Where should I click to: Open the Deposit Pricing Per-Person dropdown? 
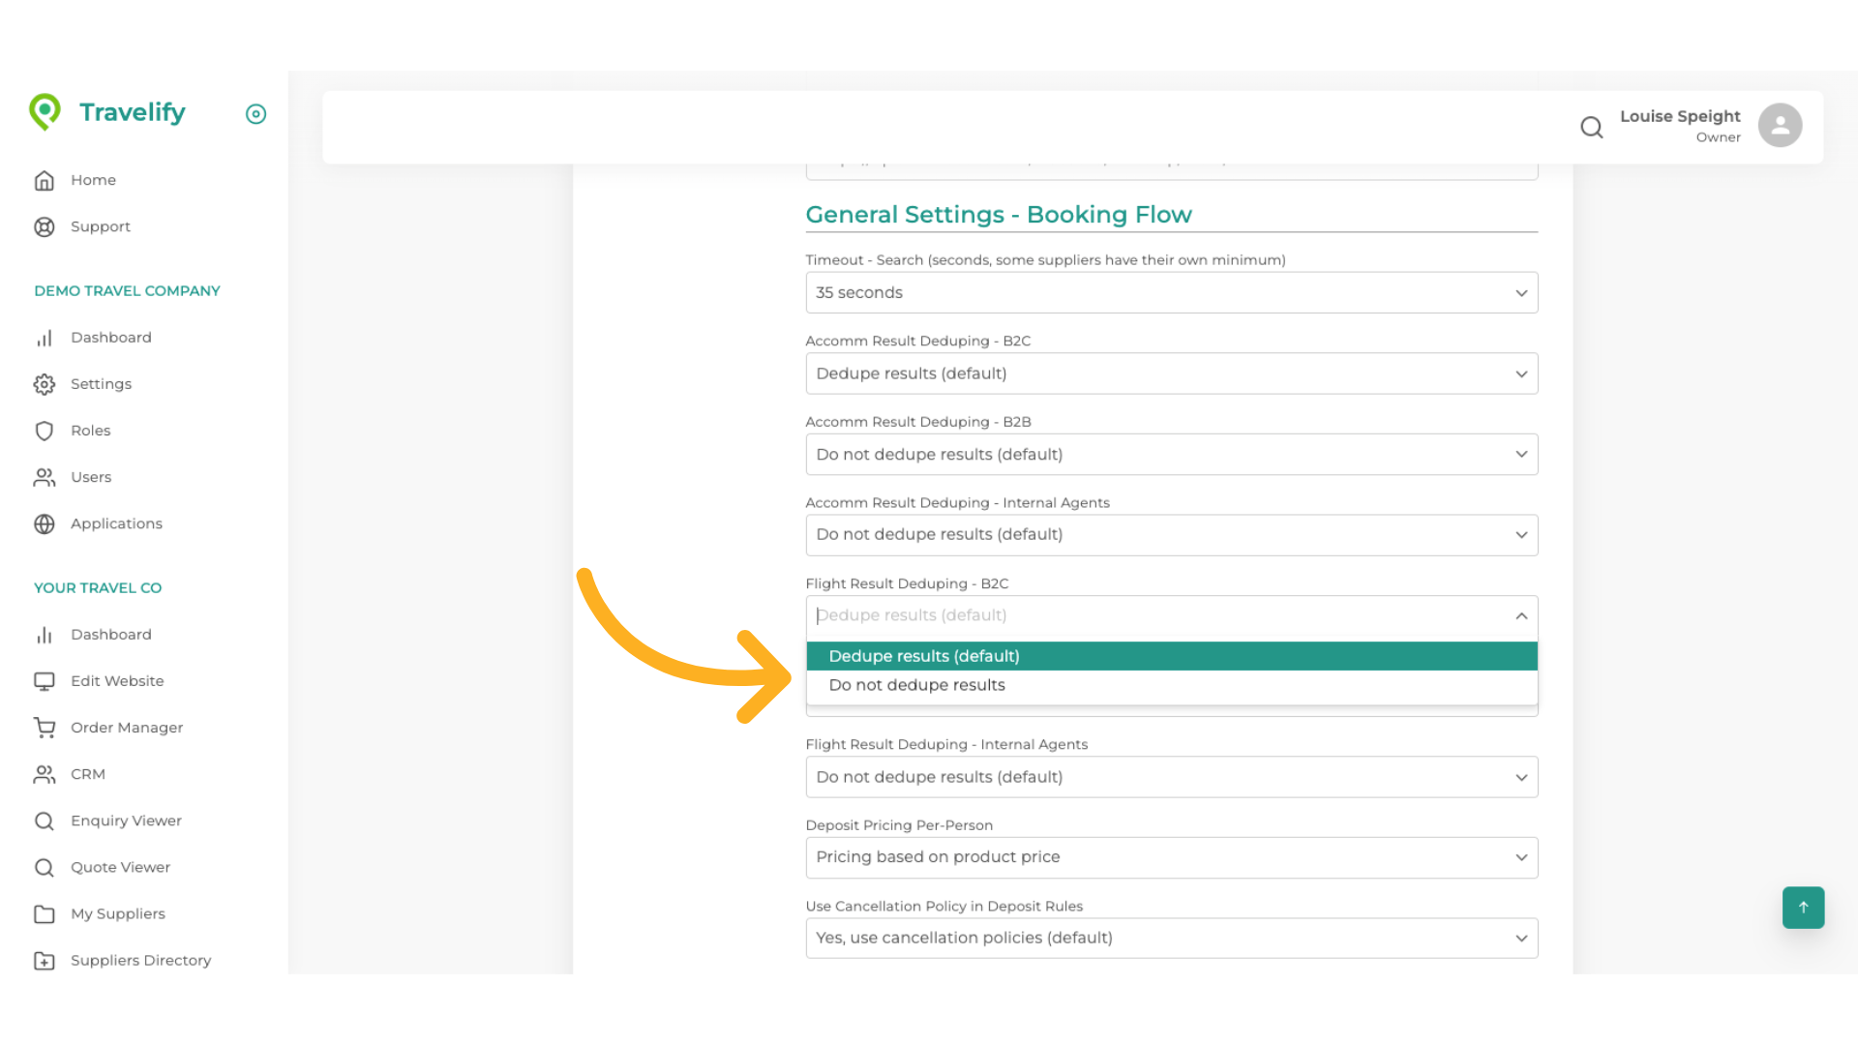[1171, 857]
